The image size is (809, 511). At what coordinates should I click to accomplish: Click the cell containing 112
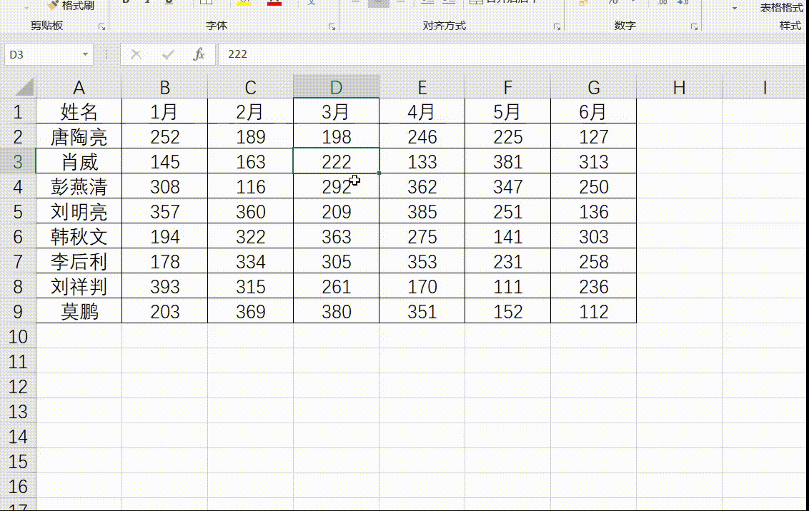tap(593, 311)
